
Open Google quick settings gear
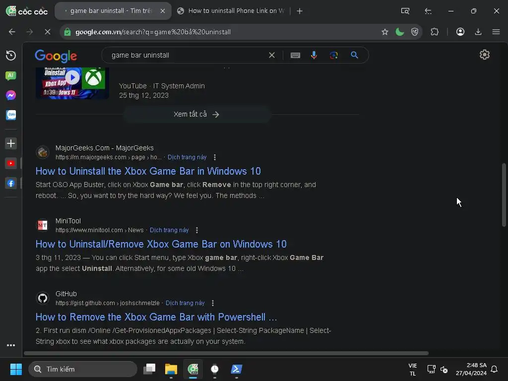coord(484,55)
